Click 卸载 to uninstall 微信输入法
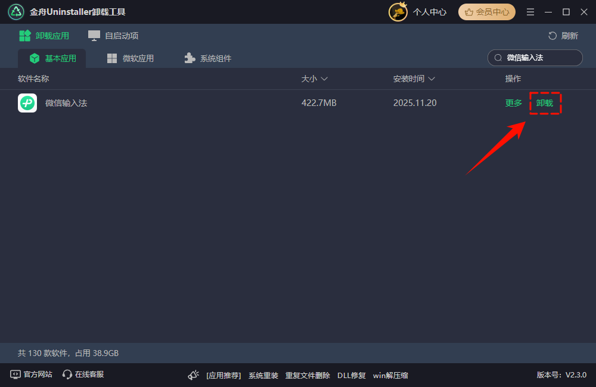Screen dimensions: 596x387 point(545,103)
